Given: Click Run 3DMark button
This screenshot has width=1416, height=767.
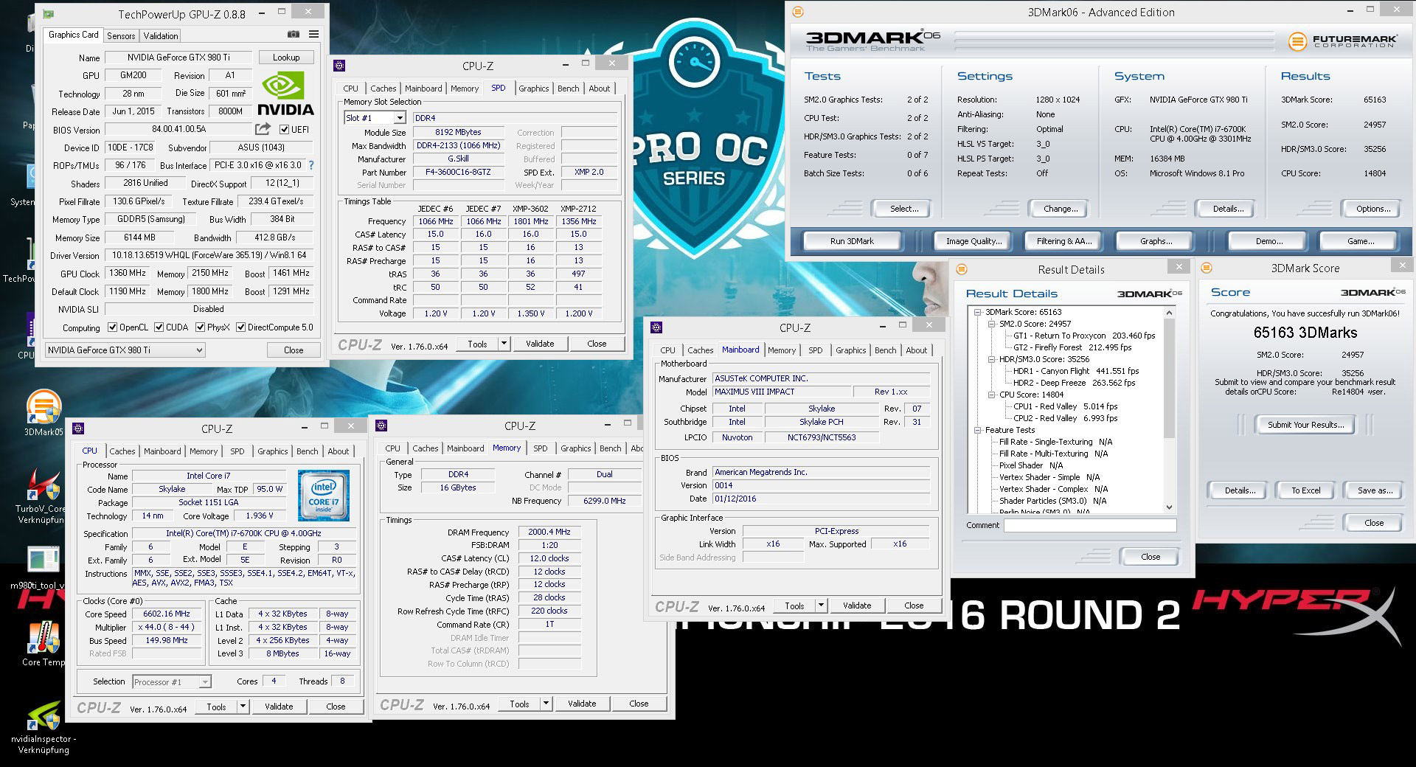Looking at the screenshot, I should [852, 241].
